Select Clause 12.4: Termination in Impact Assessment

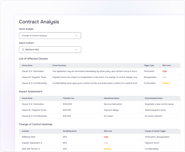tap(33, 104)
